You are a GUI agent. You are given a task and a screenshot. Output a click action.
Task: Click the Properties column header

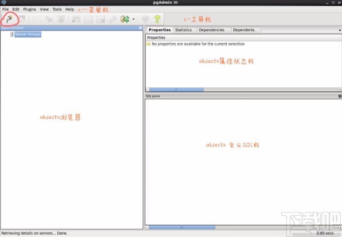tap(243, 37)
